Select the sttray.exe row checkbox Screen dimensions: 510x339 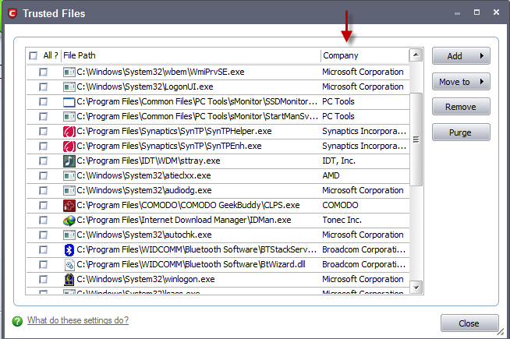coord(43,161)
